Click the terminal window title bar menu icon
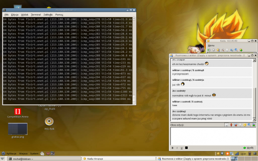Viewport: 258px width, 161px height. click(x=4, y=10)
